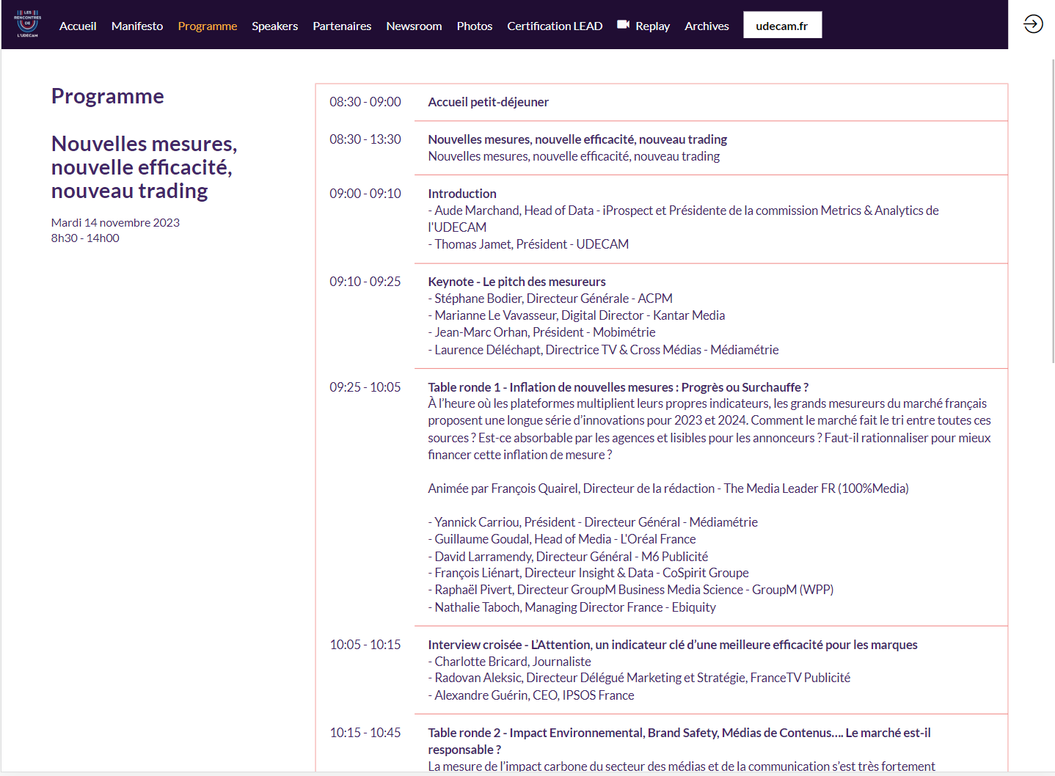Select speaker line 'Raphaël Pivert' GroupM (WPP)
Screen dimensions: 1055x776
click(x=631, y=590)
